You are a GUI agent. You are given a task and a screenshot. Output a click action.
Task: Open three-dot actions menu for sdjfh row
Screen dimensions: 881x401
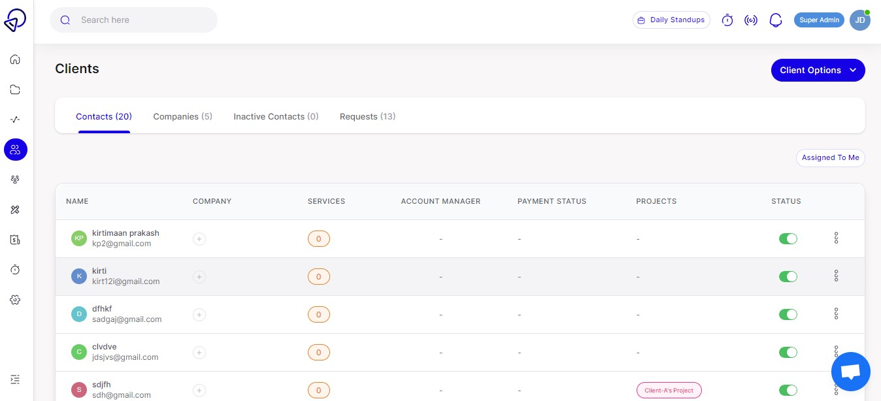pyautogui.click(x=837, y=389)
